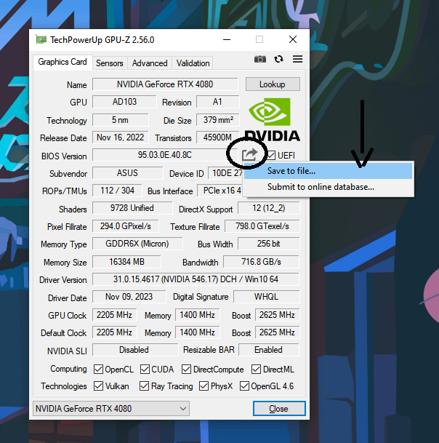Click the Close button
The width and height of the screenshot is (439, 443).
click(279, 409)
